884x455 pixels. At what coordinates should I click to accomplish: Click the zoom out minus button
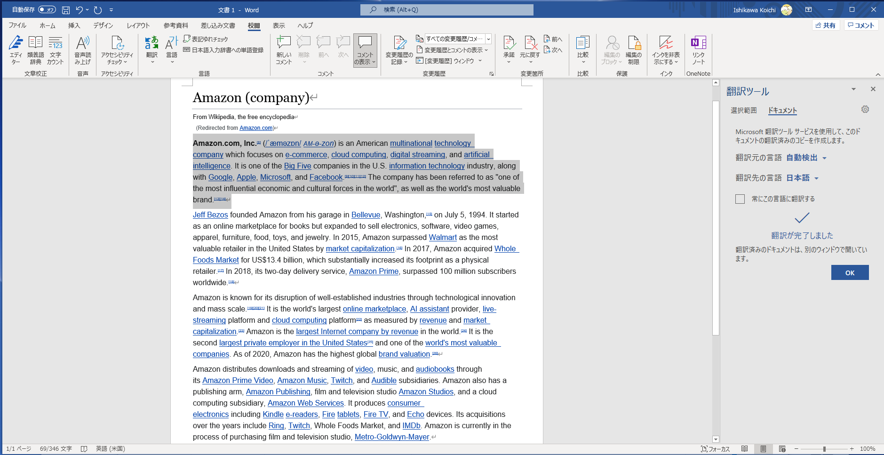796,449
